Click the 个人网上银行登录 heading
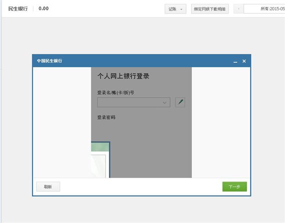This screenshot has height=223, width=285. (x=123, y=76)
